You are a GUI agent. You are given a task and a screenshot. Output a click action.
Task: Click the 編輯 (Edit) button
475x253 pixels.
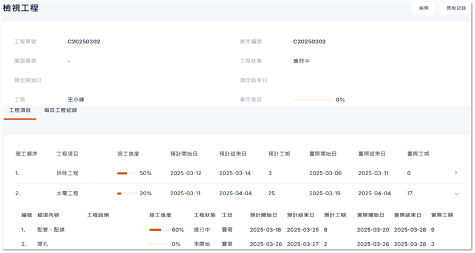(x=423, y=9)
